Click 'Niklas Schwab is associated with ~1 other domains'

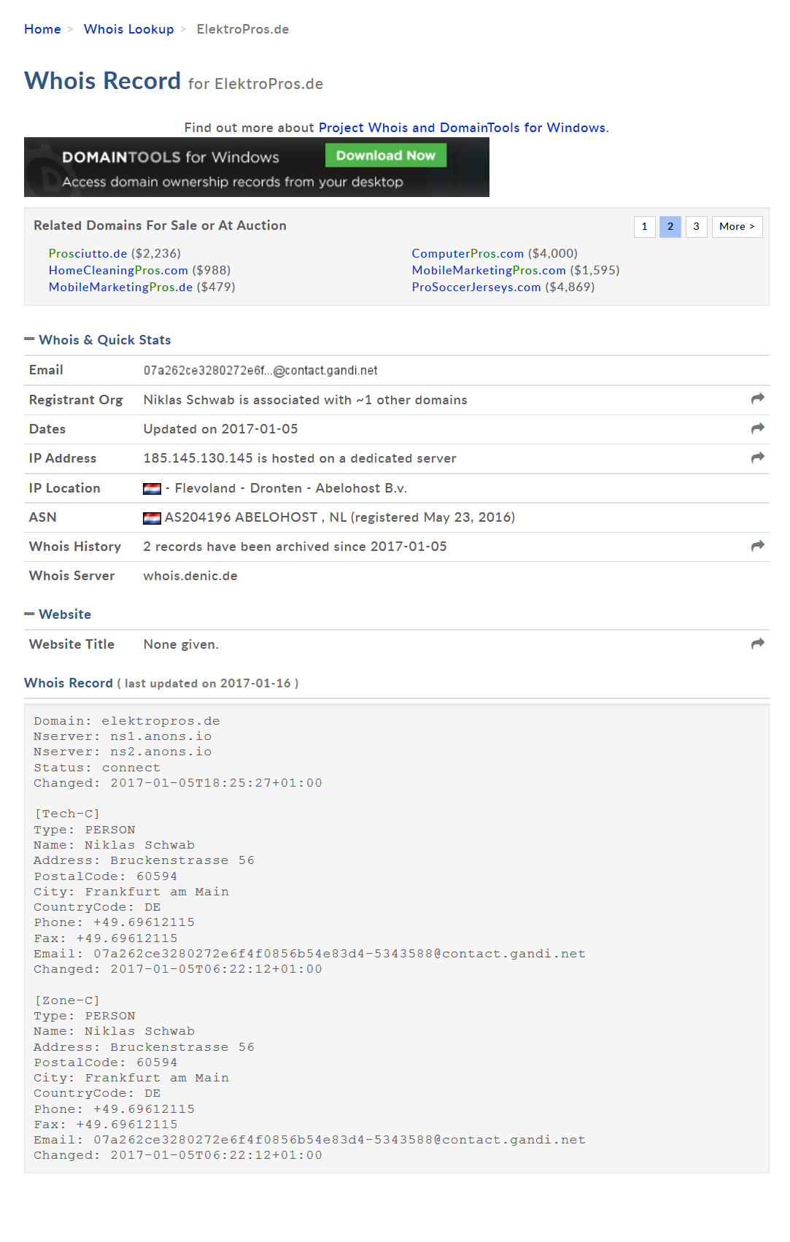(305, 400)
